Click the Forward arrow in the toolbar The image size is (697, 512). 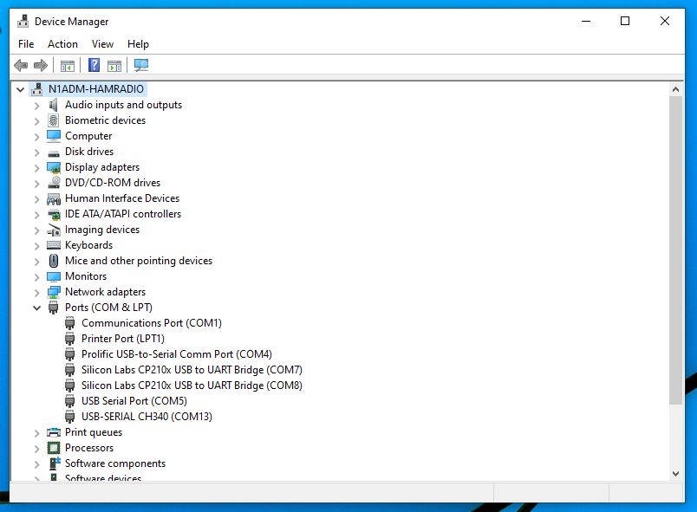pos(41,65)
